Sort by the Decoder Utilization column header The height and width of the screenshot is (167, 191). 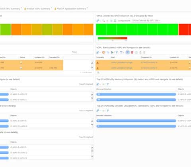104,116
